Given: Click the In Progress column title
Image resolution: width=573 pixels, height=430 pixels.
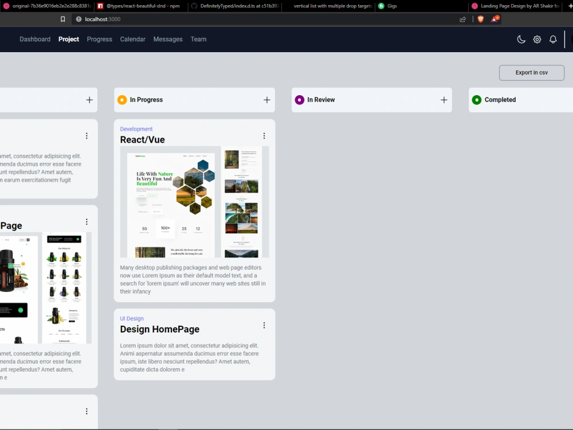Looking at the screenshot, I should tap(146, 100).
